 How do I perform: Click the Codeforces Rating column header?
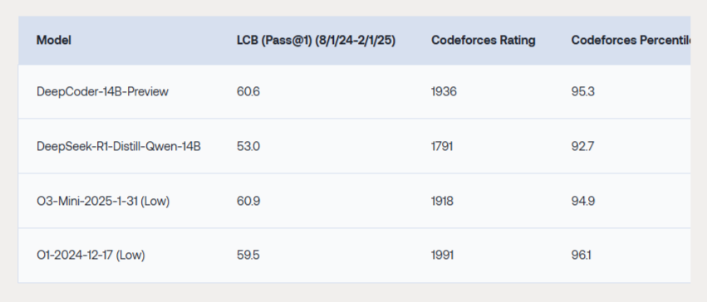point(484,41)
